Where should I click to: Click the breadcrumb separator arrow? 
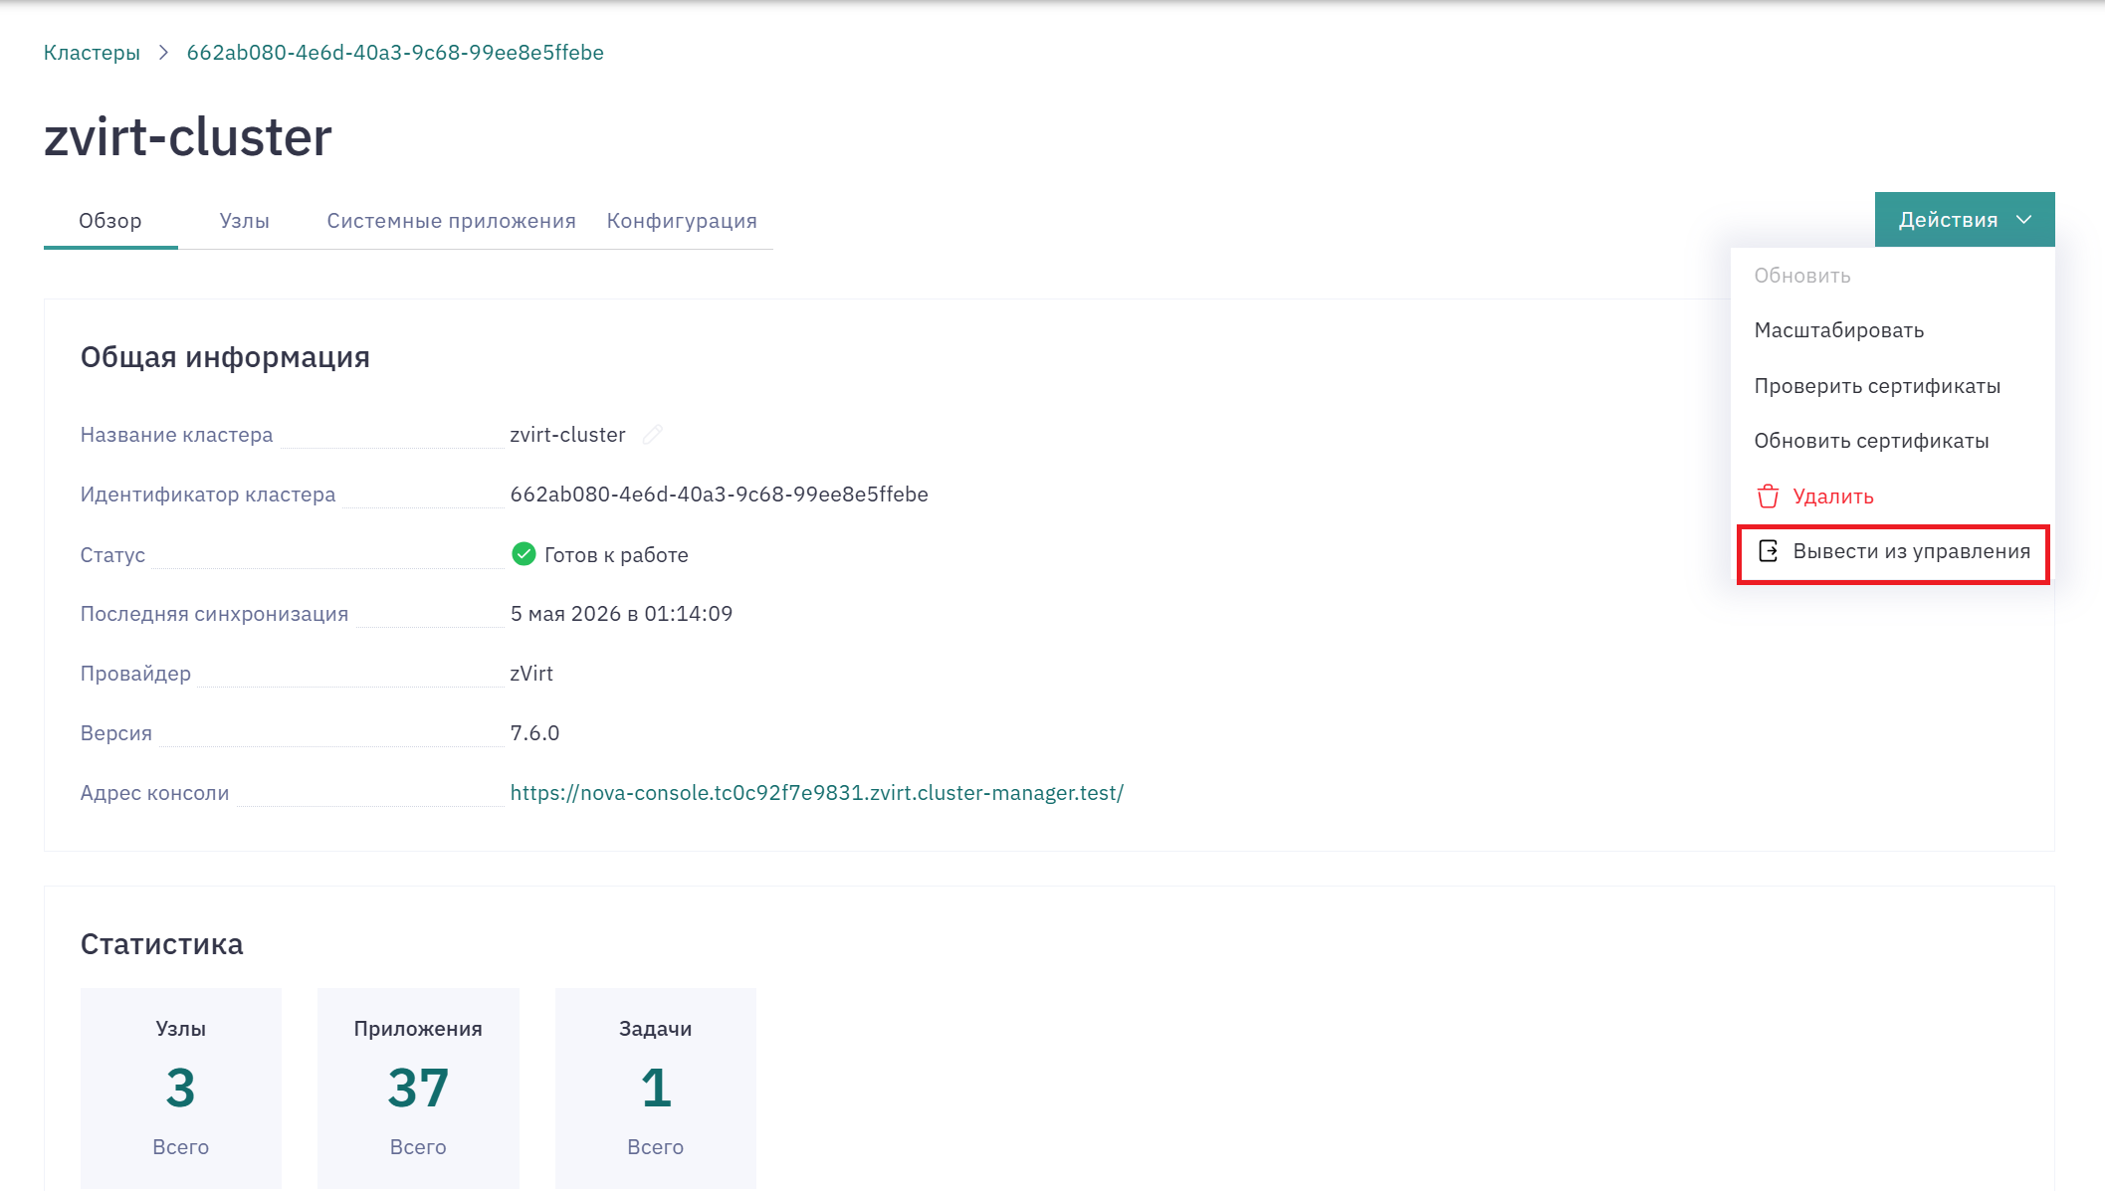(x=163, y=53)
